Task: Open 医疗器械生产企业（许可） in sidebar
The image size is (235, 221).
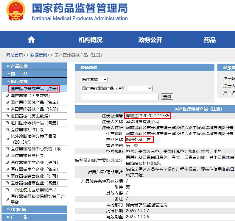Action: click(34, 162)
